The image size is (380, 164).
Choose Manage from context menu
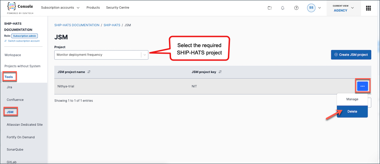point(352,99)
